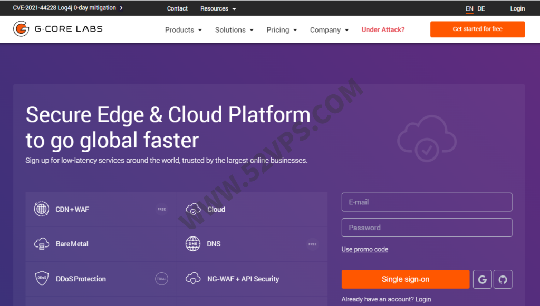This screenshot has width=540, height=306.
Task: Click the Use promo code link
Action: (365, 249)
